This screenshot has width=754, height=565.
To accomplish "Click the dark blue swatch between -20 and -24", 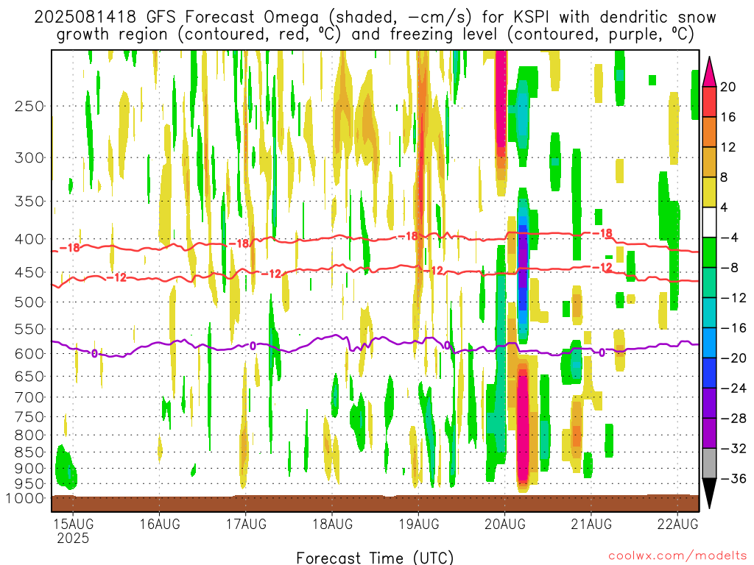I will (709, 373).
